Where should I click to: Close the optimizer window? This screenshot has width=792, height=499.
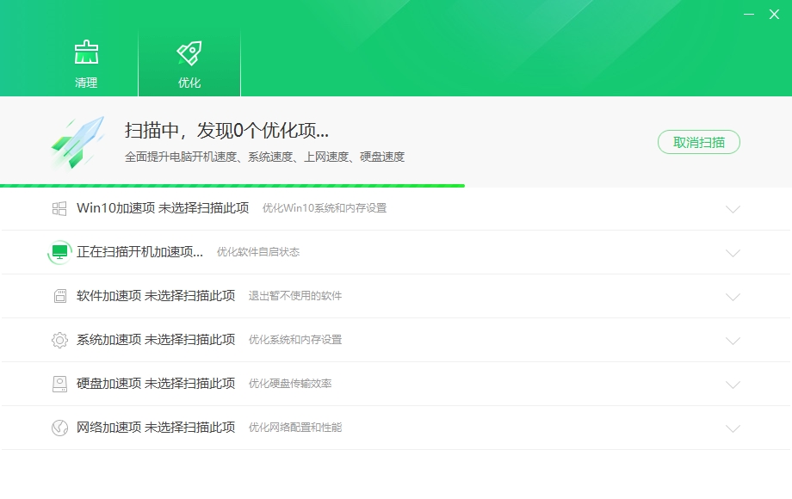point(774,14)
